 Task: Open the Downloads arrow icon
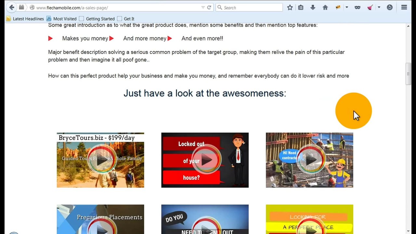(313, 7)
